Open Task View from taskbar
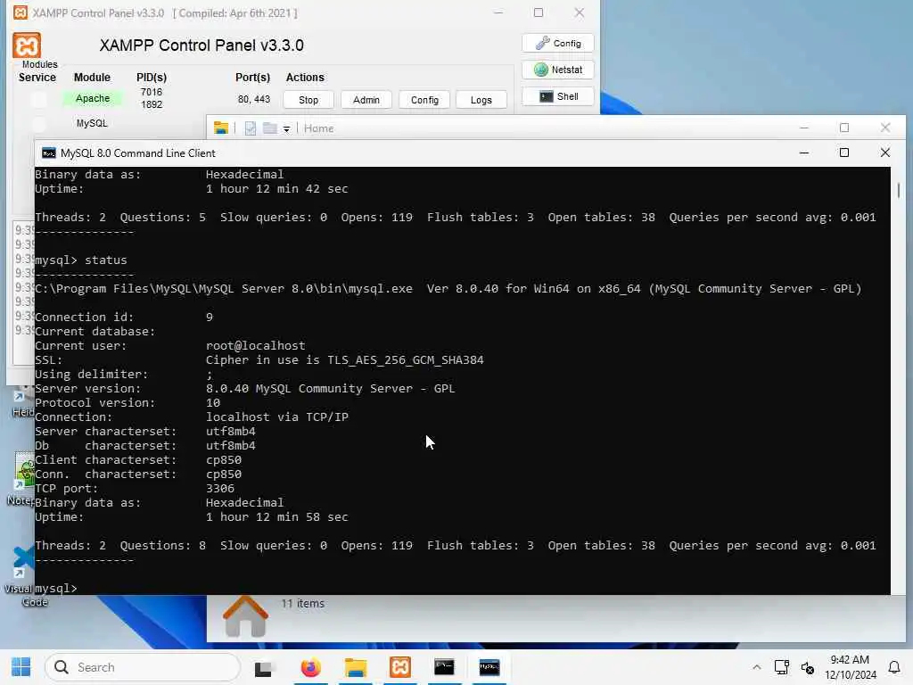The image size is (913, 685). pyautogui.click(x=263, y=667)
